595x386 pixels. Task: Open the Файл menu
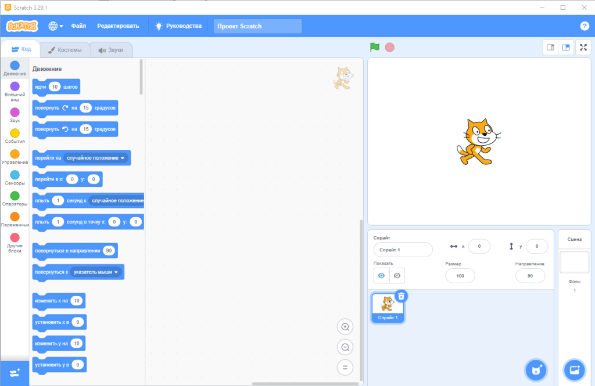[78, 26]
